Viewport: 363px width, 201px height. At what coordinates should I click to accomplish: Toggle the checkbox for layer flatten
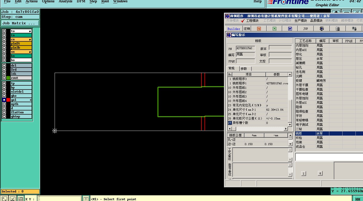[4, 112]
